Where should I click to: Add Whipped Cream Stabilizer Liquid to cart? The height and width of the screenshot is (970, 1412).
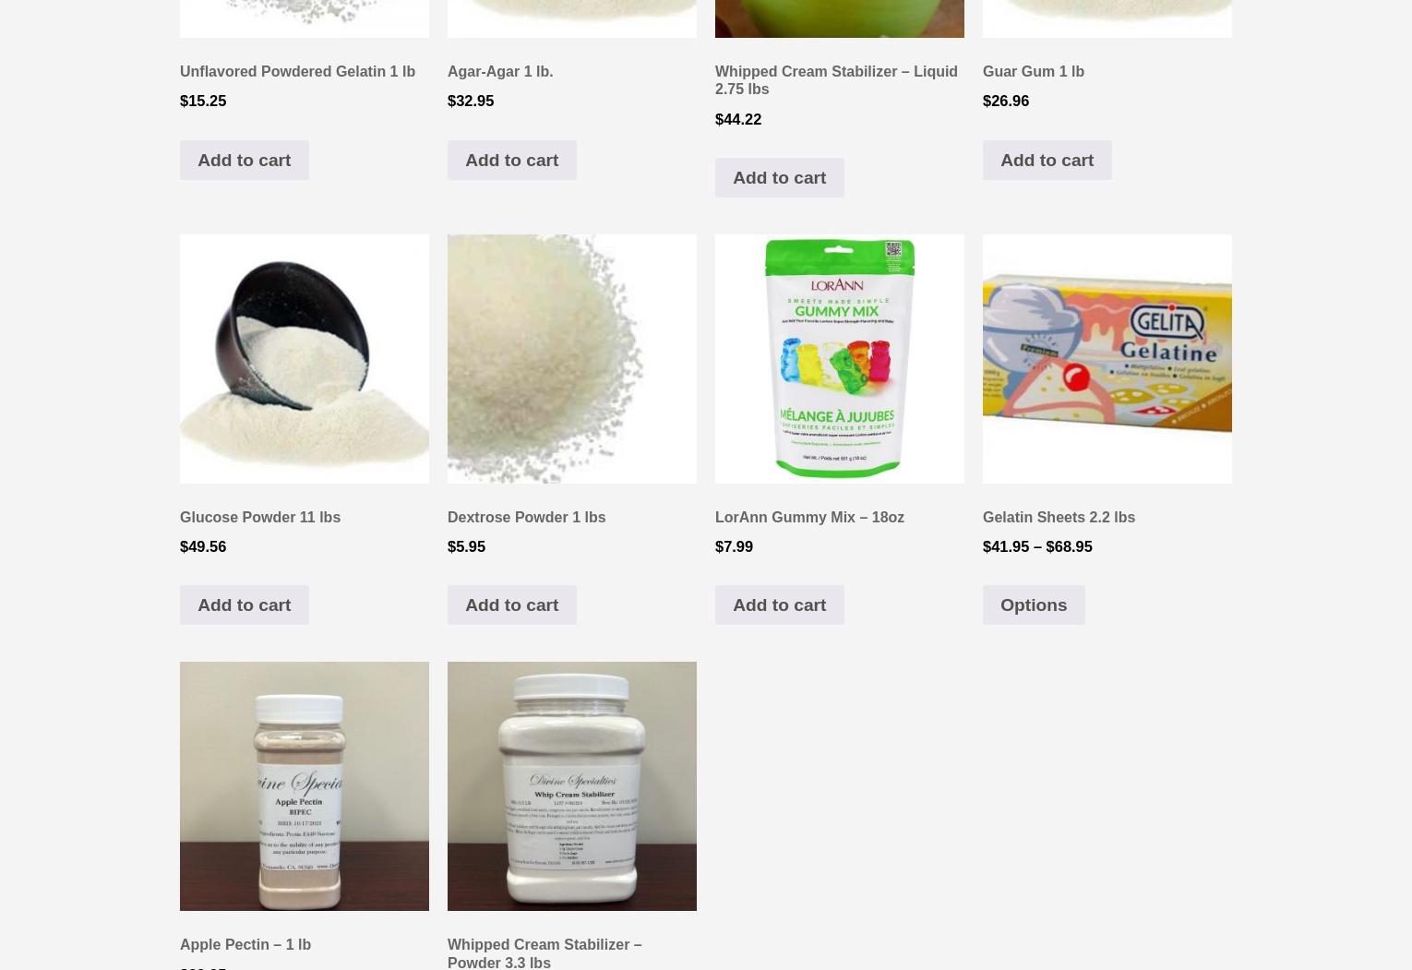[x=779, y=177]
